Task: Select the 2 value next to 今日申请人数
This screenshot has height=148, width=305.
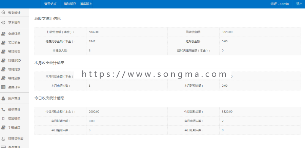Action: 223,121
